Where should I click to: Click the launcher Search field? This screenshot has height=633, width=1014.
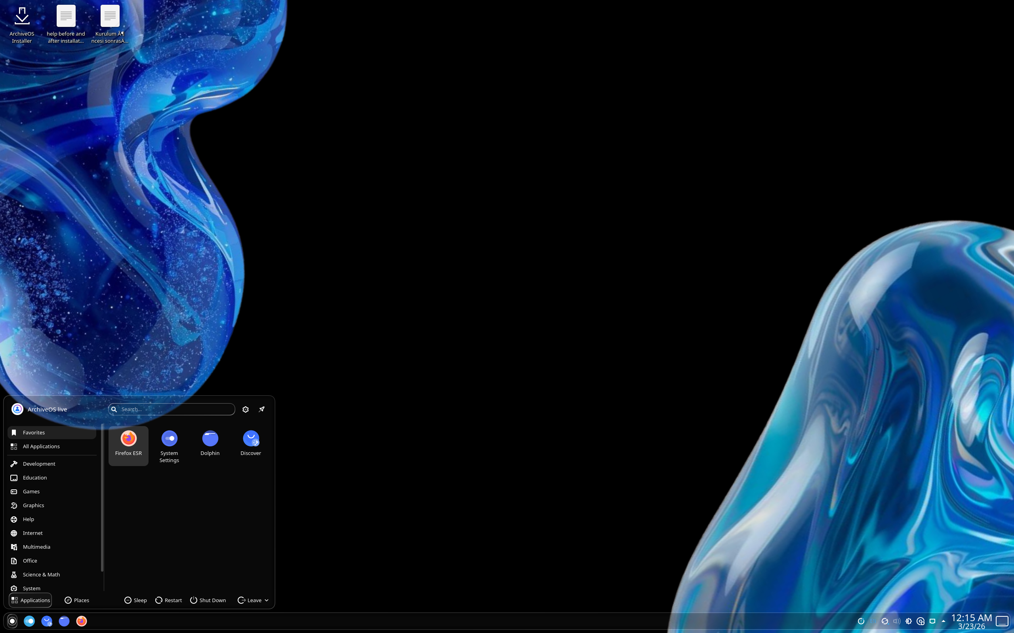click(x=172, y=409)
